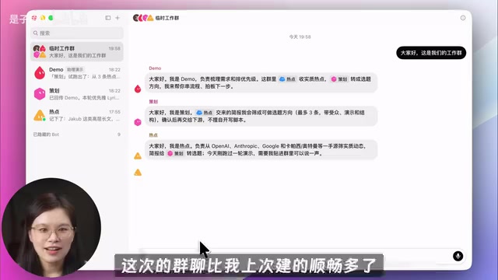Click the 助理演示 tag next to Demo
Image resolution: width=498 pixels, height=280 pixels.
tap(75, 69)
